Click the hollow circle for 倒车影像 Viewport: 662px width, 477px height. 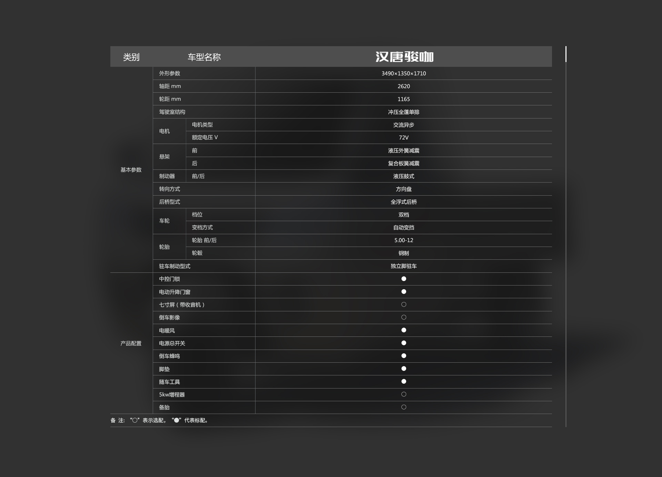click(x=404, y=317)
